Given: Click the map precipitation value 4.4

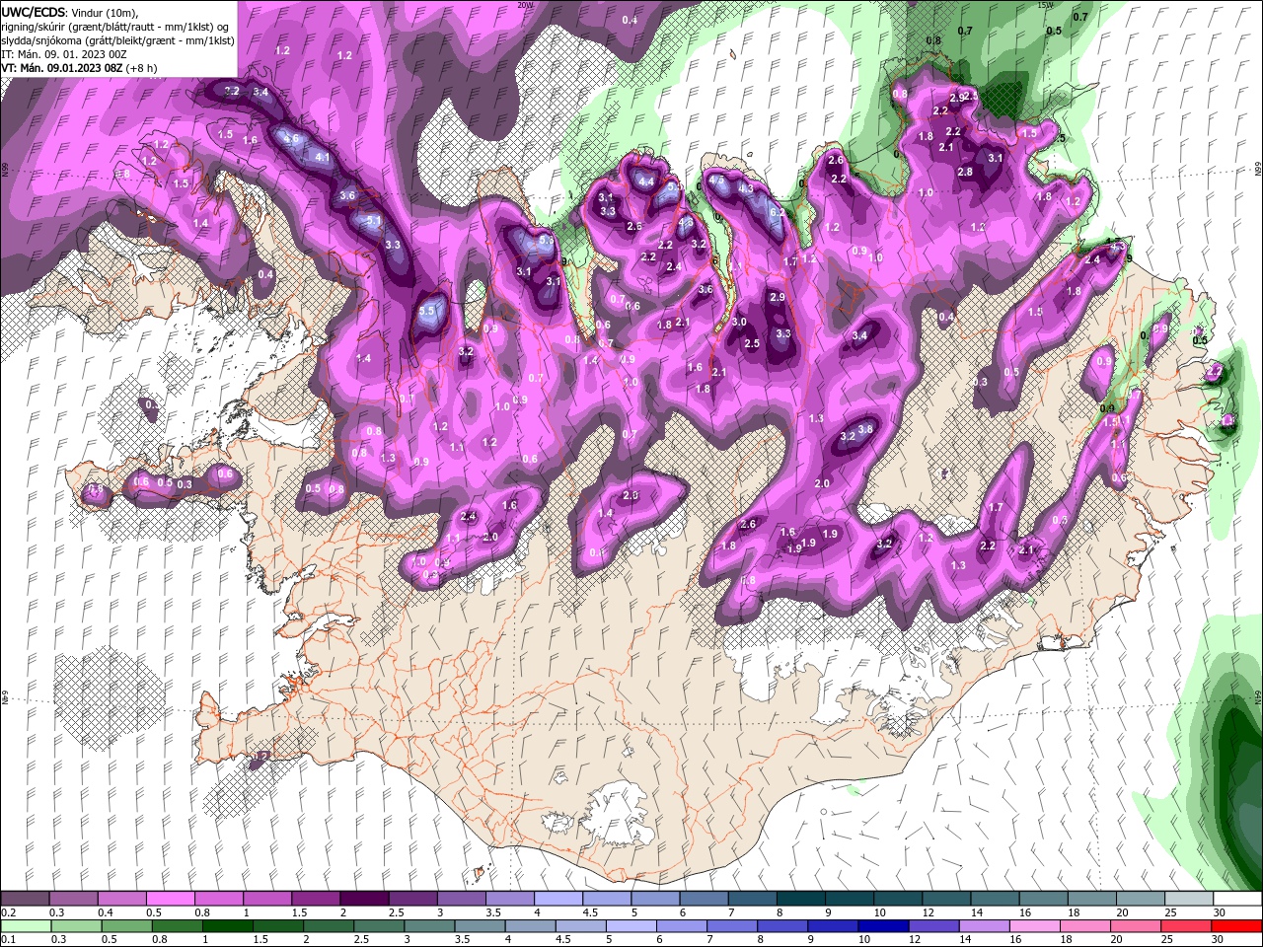Looking at the screenshot, I should click(x=647, y=182).
